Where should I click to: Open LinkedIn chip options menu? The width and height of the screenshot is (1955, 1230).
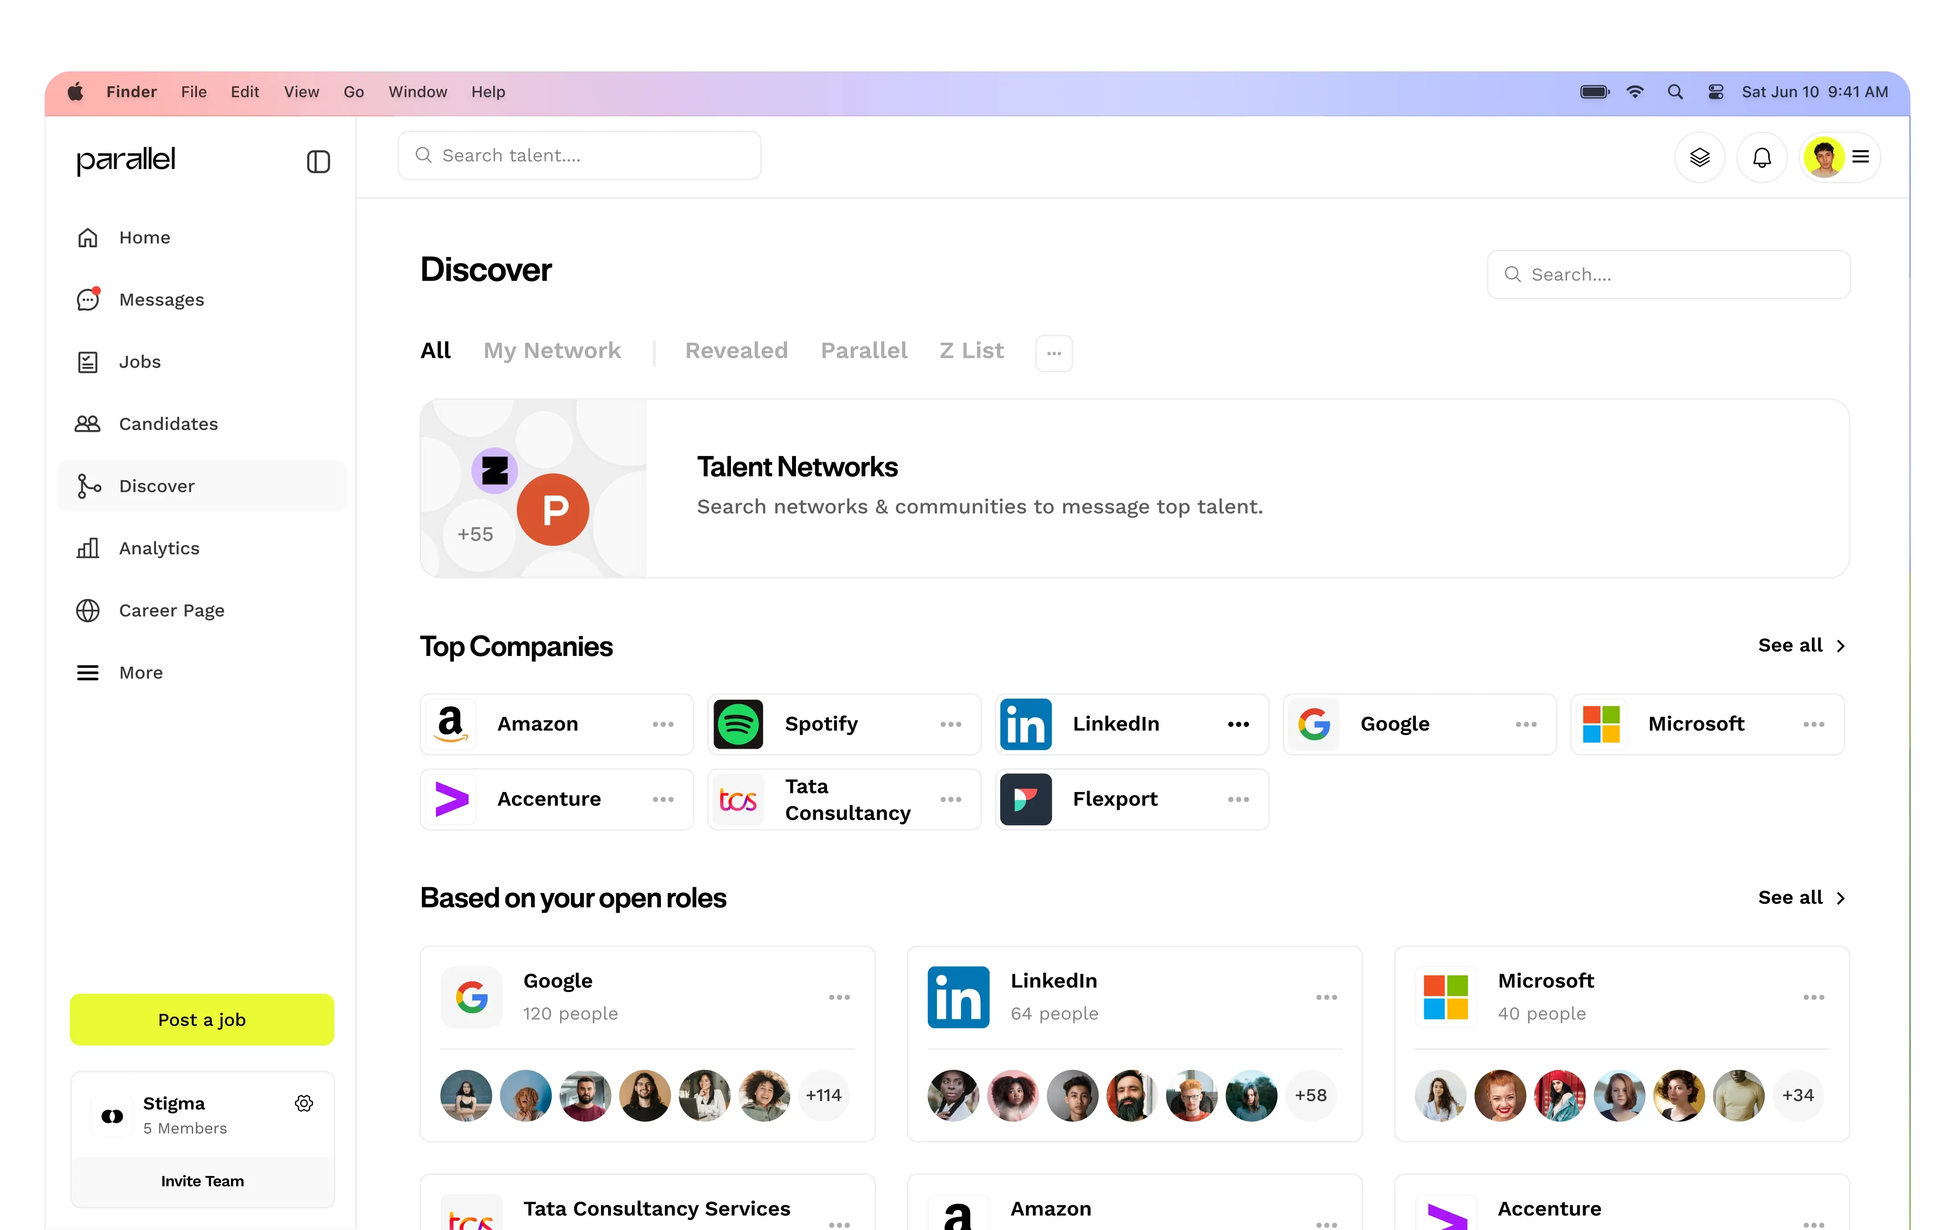pos(1238,725)
